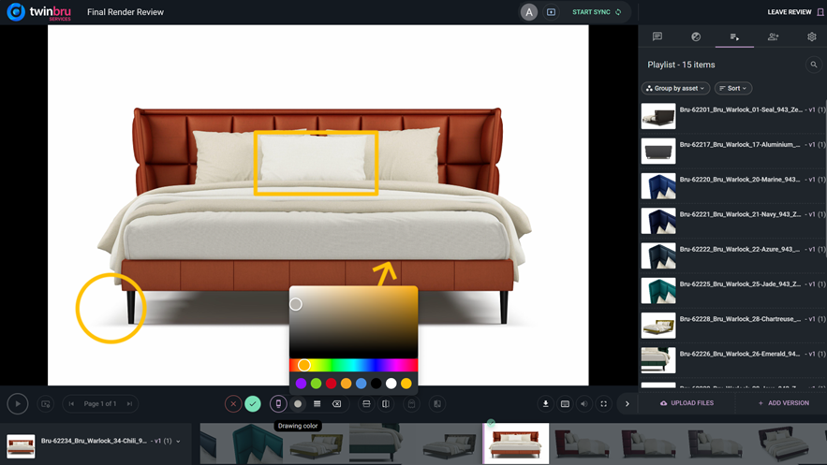Open keyboard shortcuts icon
The width and height of the screenshot is (827, 465).
coord(565,404)
